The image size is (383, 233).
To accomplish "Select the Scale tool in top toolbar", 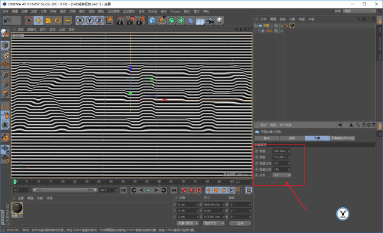I will tap(48, 21).
